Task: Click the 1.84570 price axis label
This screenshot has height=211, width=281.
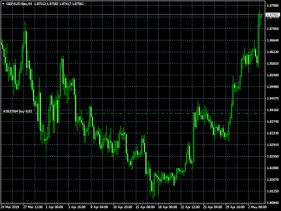Action: [x=273, y=98]
